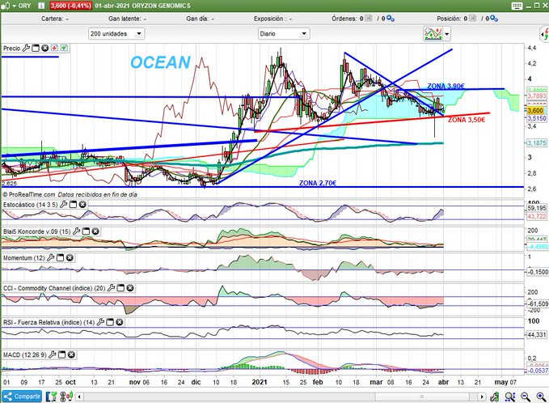This screenshot has height=403, width=549.
Task: Click the red plus icon in Precio panel
Action: pyautogui.click(x=55, y=48)
